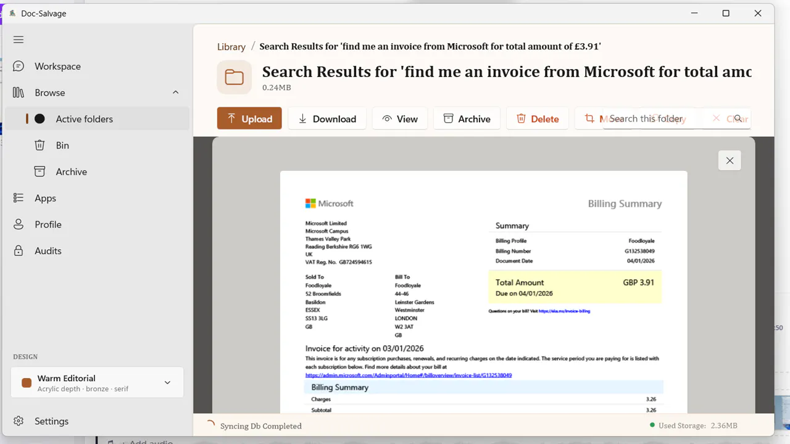Image resolution: width=790 pixels, height=444 pixels.
Task: Click the 0.24MB folder size text
Action: (x=276, y=88)
